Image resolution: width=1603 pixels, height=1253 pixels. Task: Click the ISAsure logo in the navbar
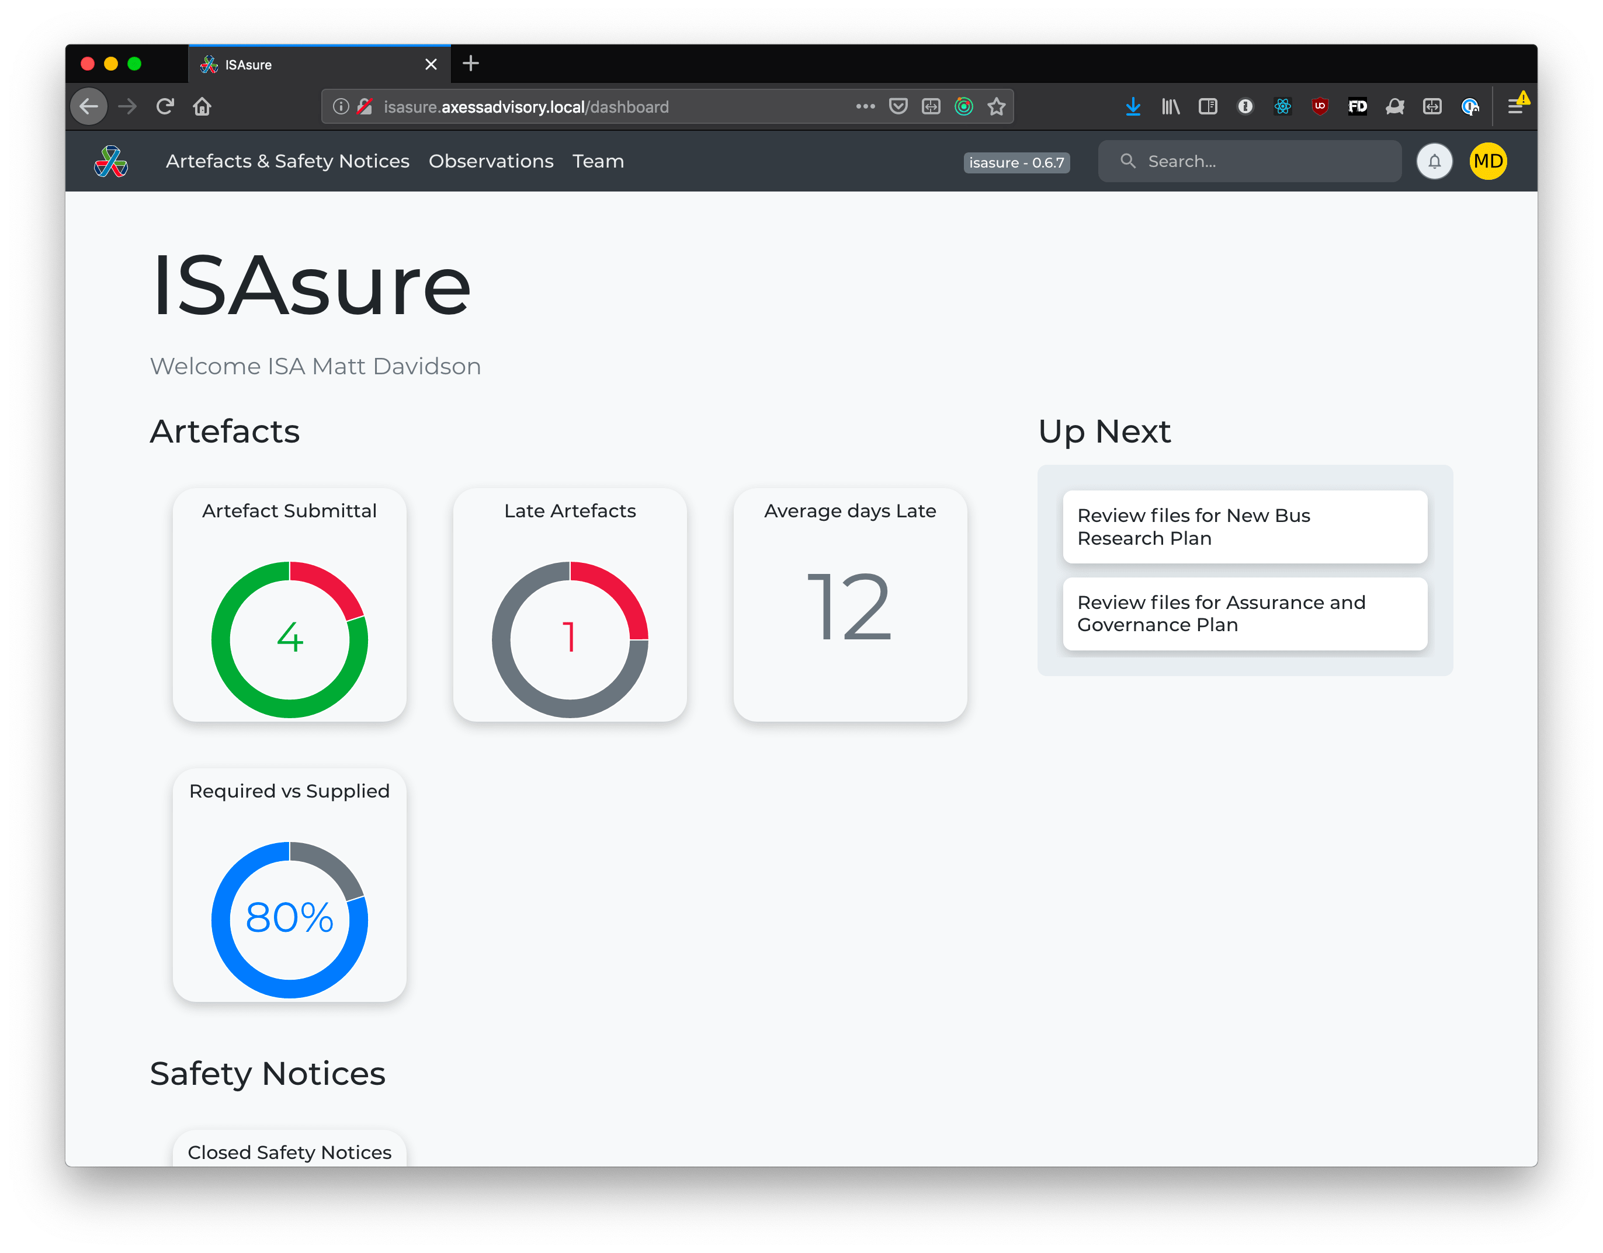[111, 161]
